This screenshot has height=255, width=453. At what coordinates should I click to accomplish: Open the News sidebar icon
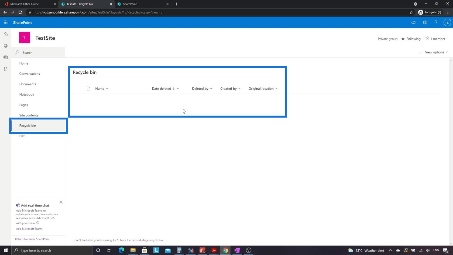[x=6, y=57]
